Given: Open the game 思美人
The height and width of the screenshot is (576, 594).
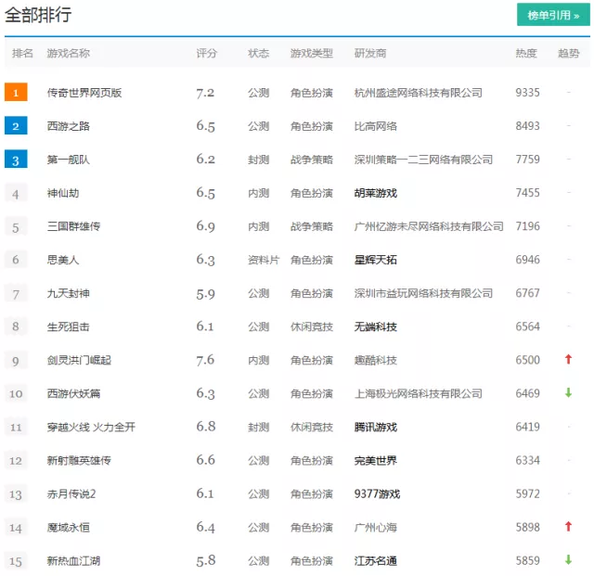Looking at the screenshot, I should pos(63,260).
